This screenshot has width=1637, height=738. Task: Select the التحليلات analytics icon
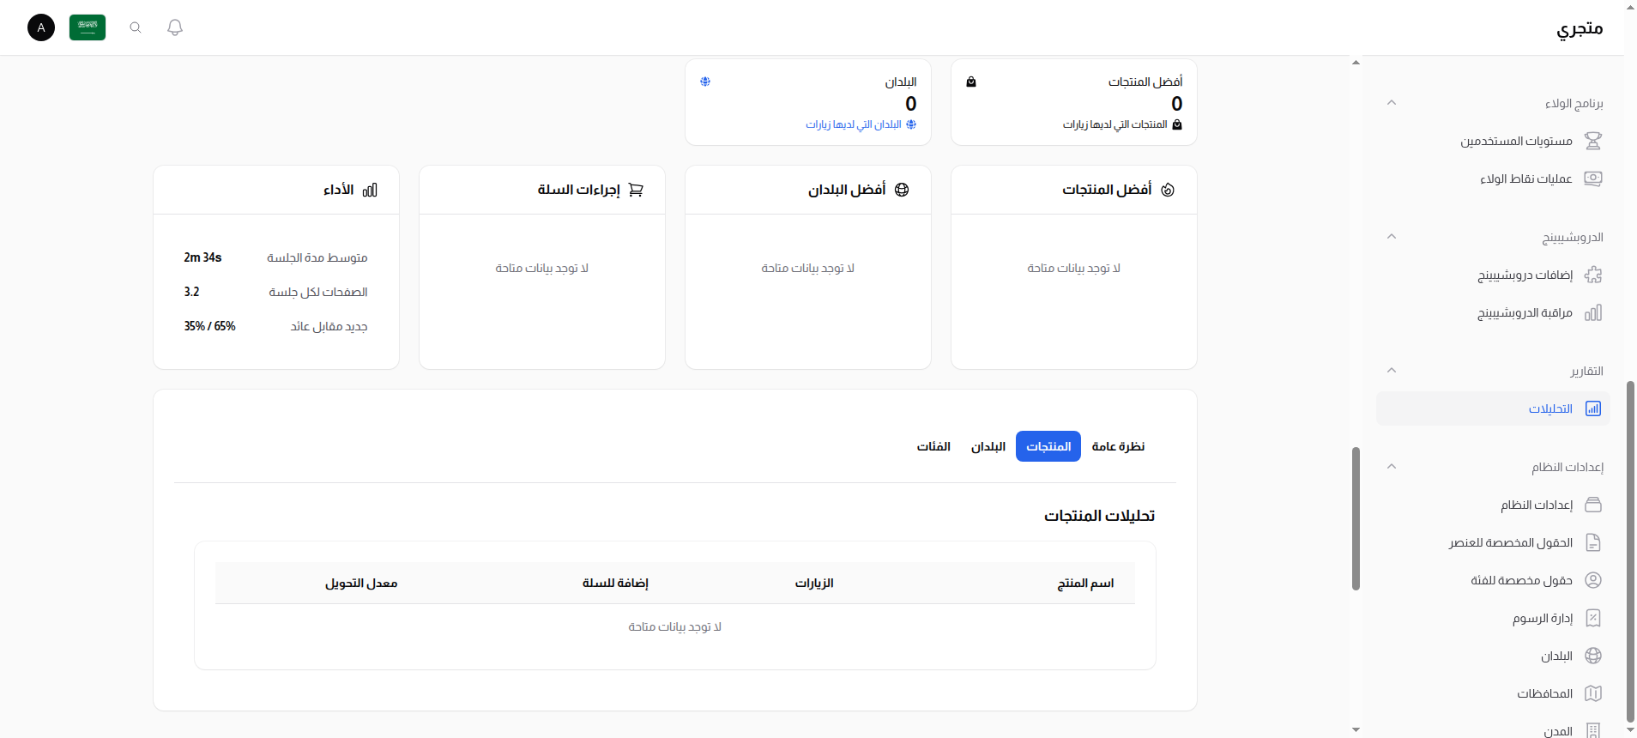(x=1594, y=408)
